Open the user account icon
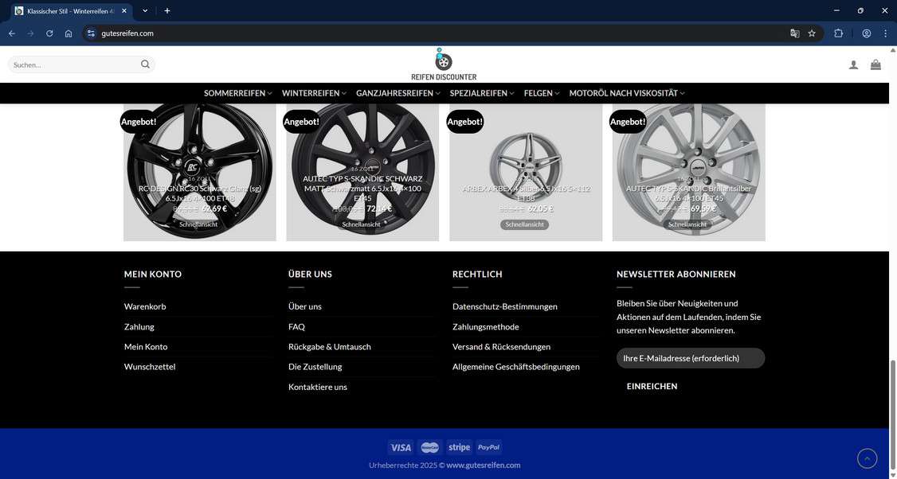The image size is (897, 479). [853, 64]
